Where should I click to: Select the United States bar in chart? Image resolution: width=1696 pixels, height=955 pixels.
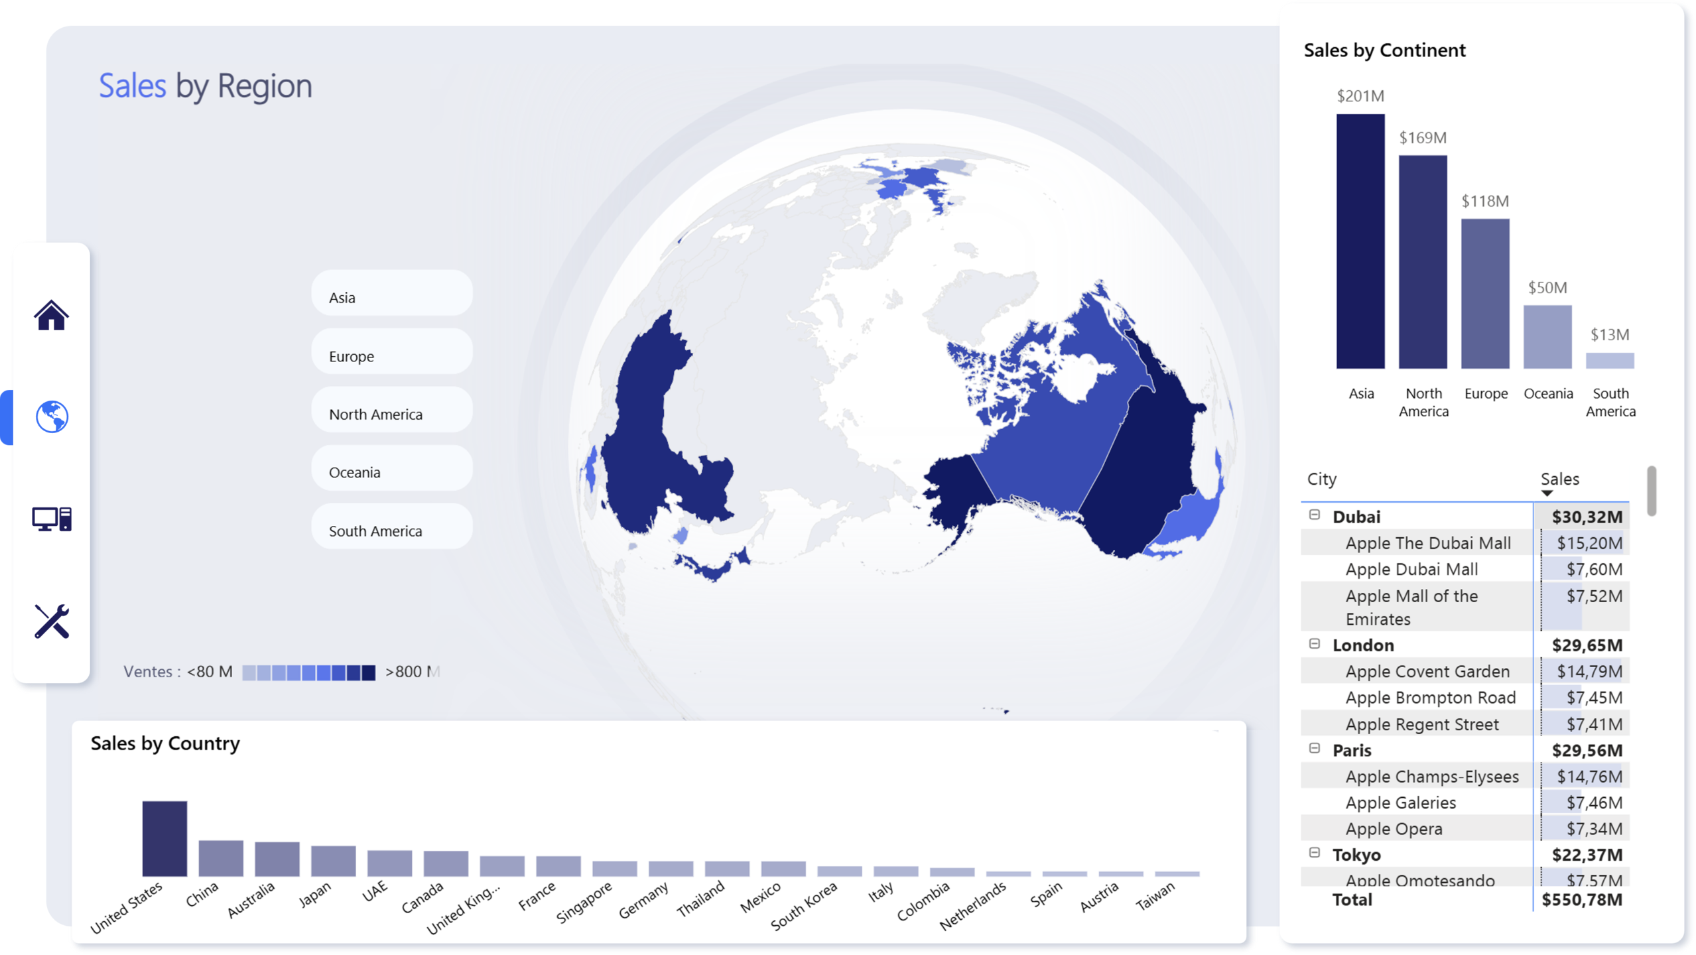[164, 838]
